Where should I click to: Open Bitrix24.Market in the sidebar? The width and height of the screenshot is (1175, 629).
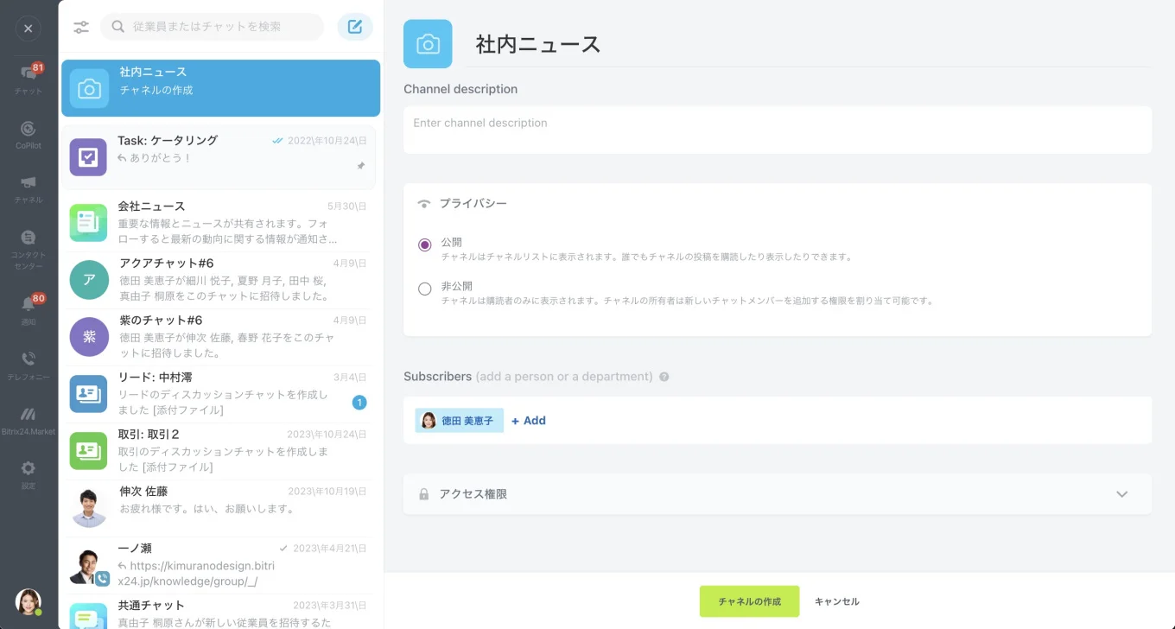pyautogui.click(x=29, y=420)
